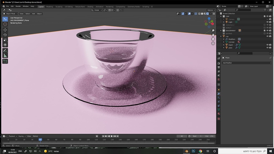
Task: Pick the Annotate pencil tool
Action: point(5,51)
